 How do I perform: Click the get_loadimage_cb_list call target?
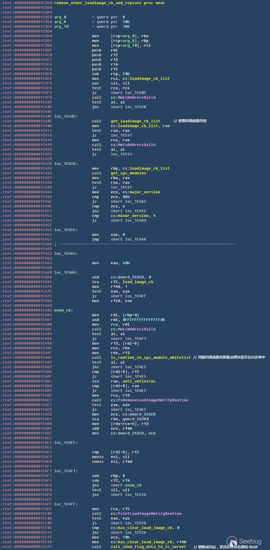tap(136, 121)
